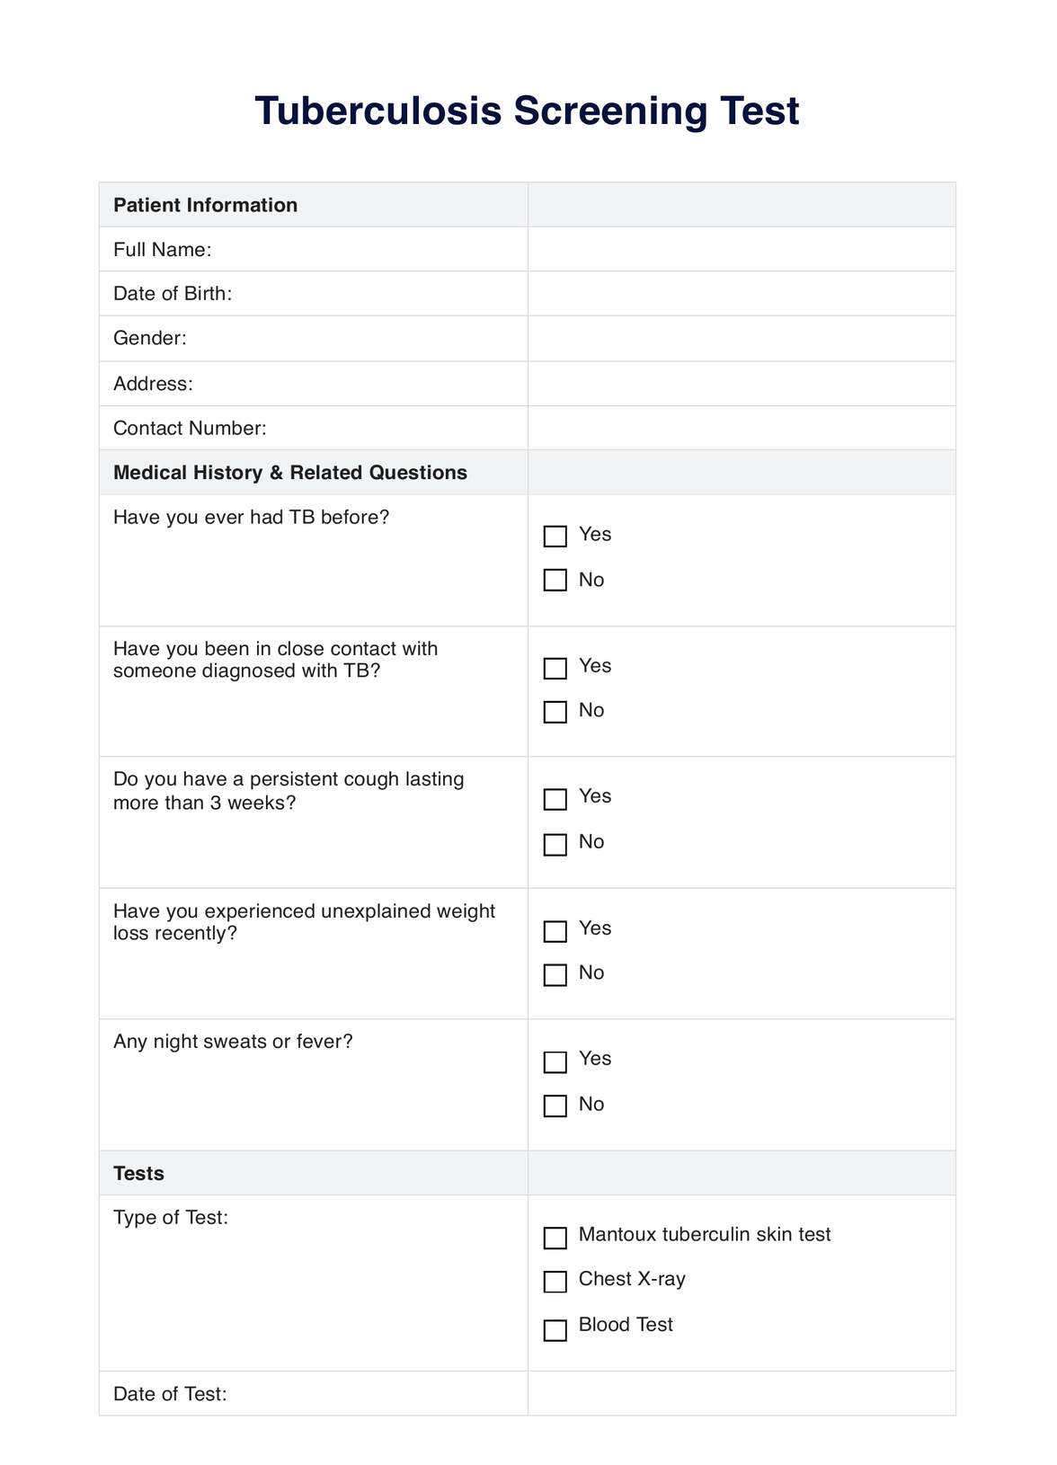Screen dimensions: 1057x1465
Task: Check Yes for night sweats or fever
Action: click(555, 1061)
